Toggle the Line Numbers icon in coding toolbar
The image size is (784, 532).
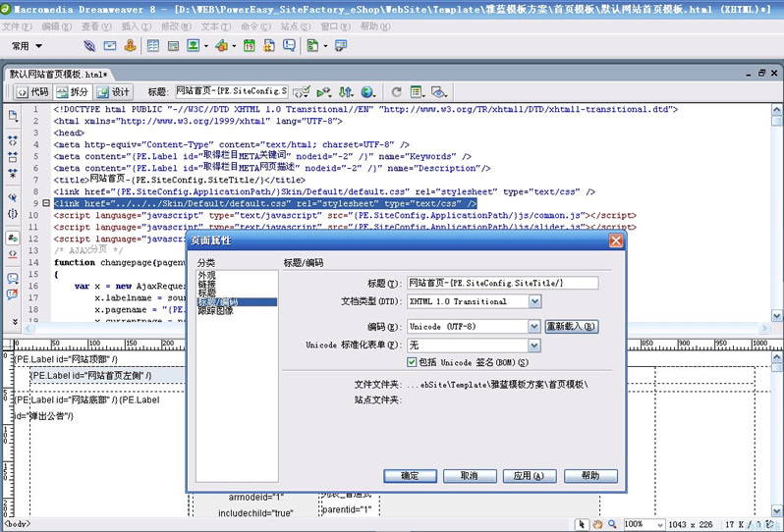pyautogui.click(x=13, y=238)
